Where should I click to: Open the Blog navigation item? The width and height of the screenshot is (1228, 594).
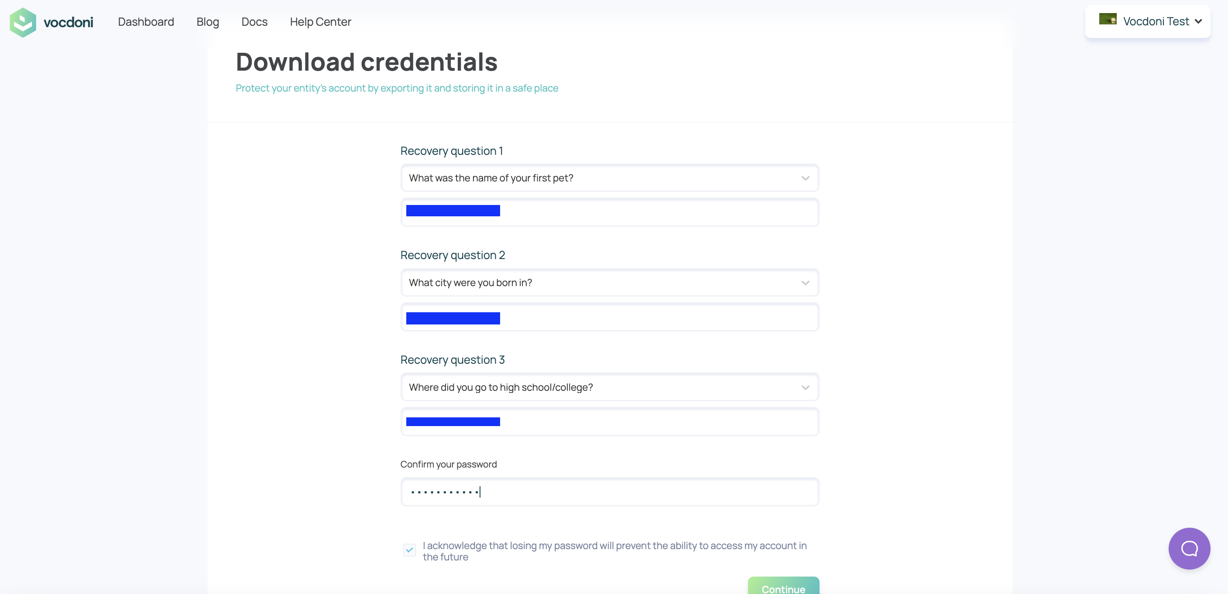(x=207, y=22)
